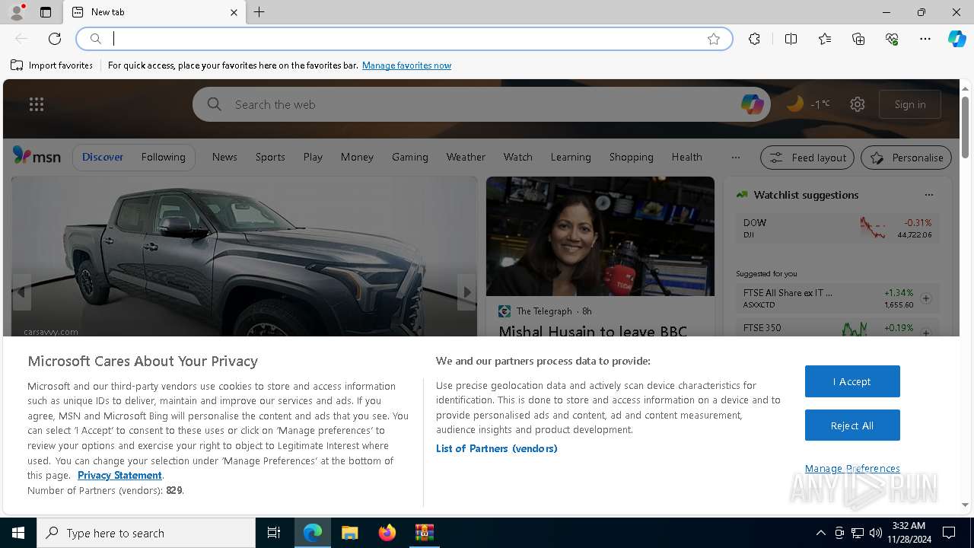Open the volume control in tray
This screenshot has width=974, height=548.
tap(875, 533)
